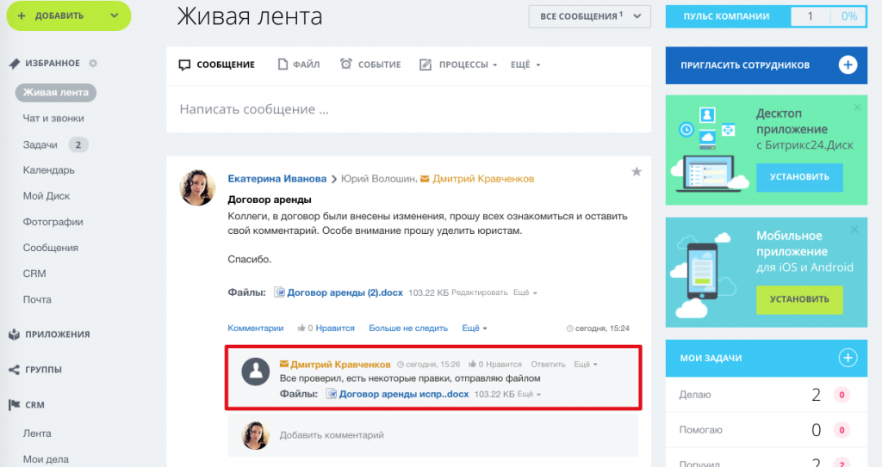Open Сообщения in sidebar

click(51, 248)
